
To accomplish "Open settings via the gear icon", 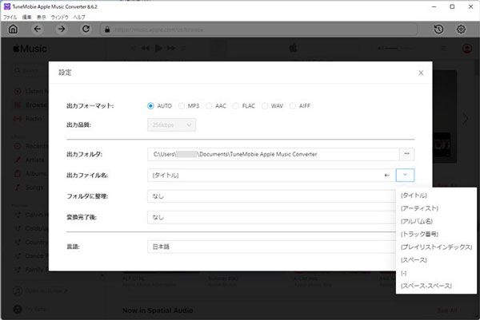I will (461, 30).
